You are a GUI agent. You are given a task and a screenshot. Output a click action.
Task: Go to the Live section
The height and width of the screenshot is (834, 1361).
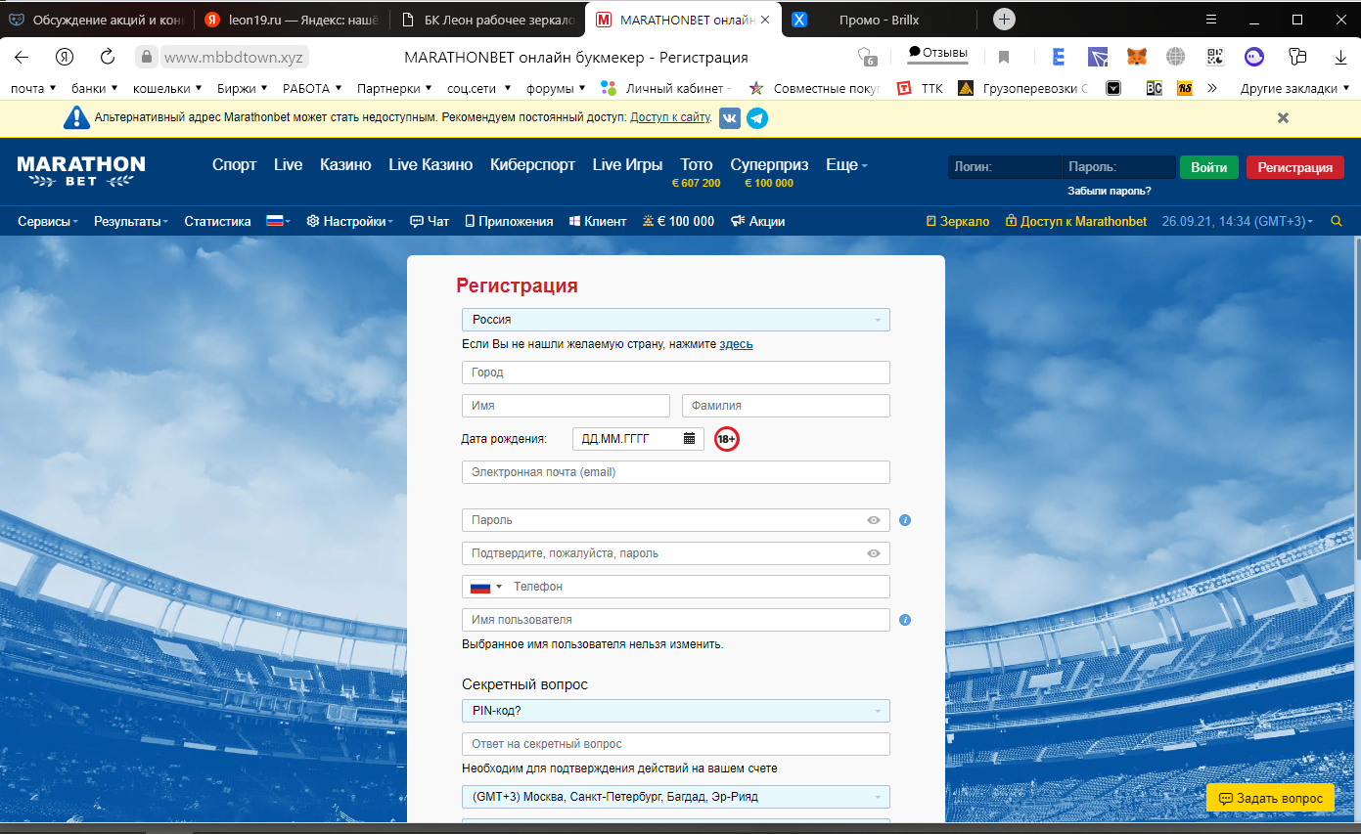289,165
